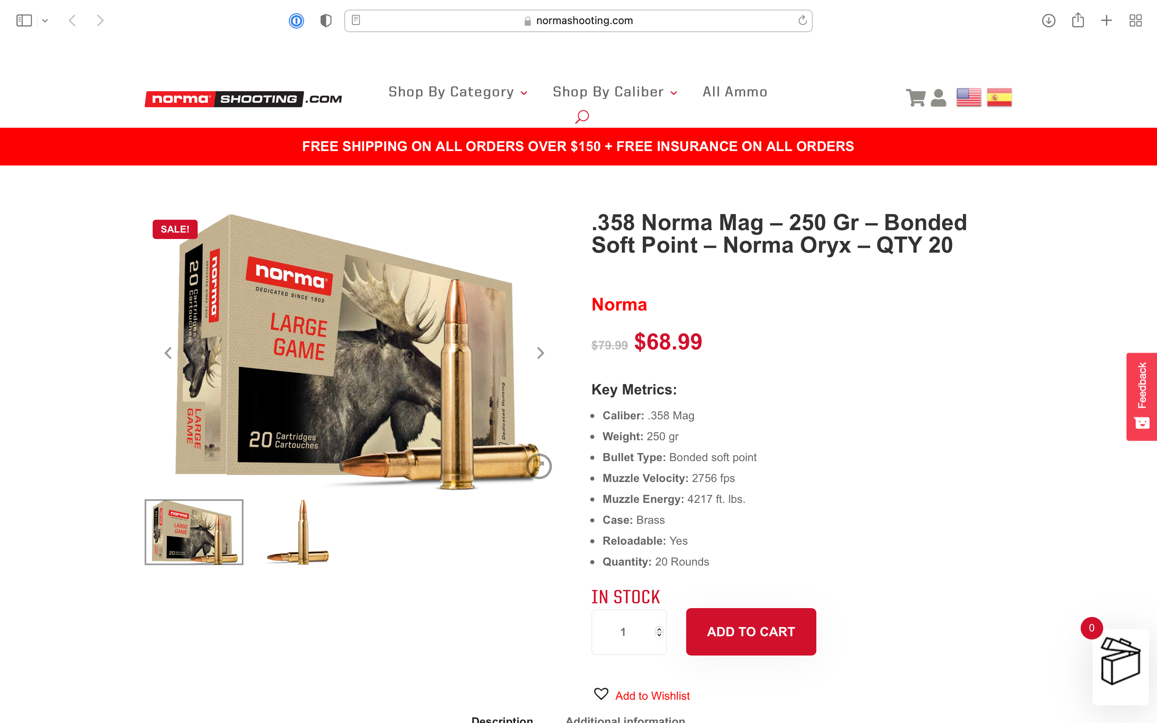The image size is (1157, 723).
Task: Open the user account icon
Action: pos(938,98)
